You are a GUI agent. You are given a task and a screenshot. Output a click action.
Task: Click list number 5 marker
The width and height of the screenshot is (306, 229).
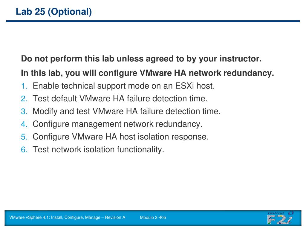(24, 137)
